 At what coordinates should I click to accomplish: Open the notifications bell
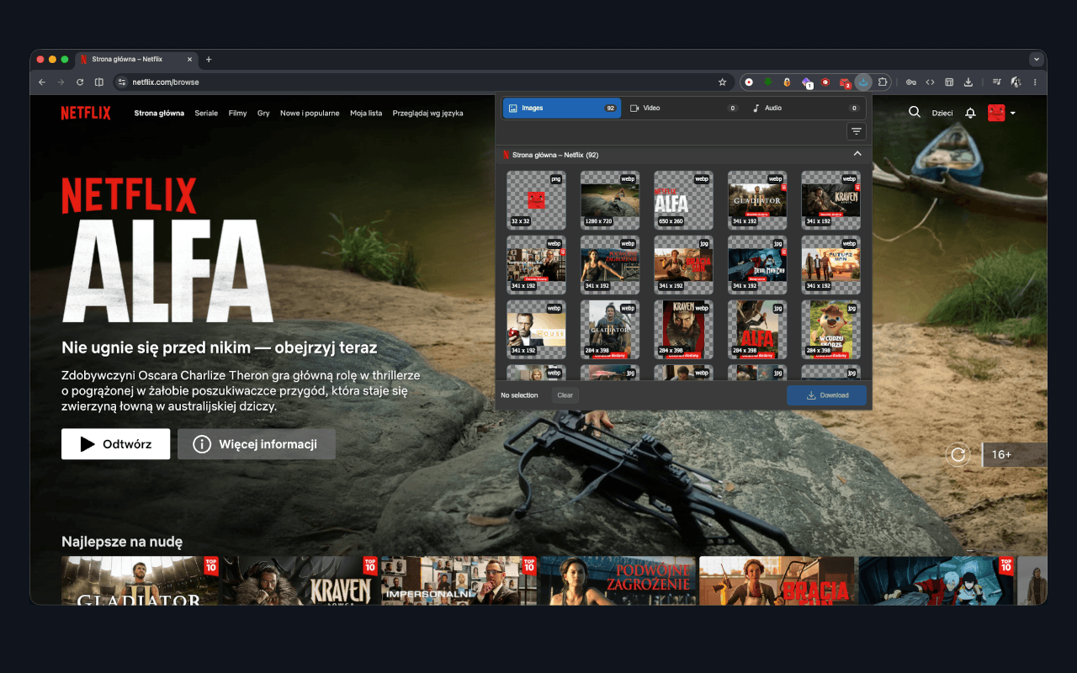(x=970, y=113)
